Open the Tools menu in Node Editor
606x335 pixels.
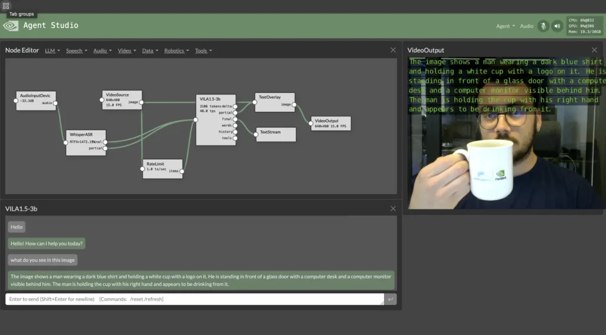pos(203,51)
